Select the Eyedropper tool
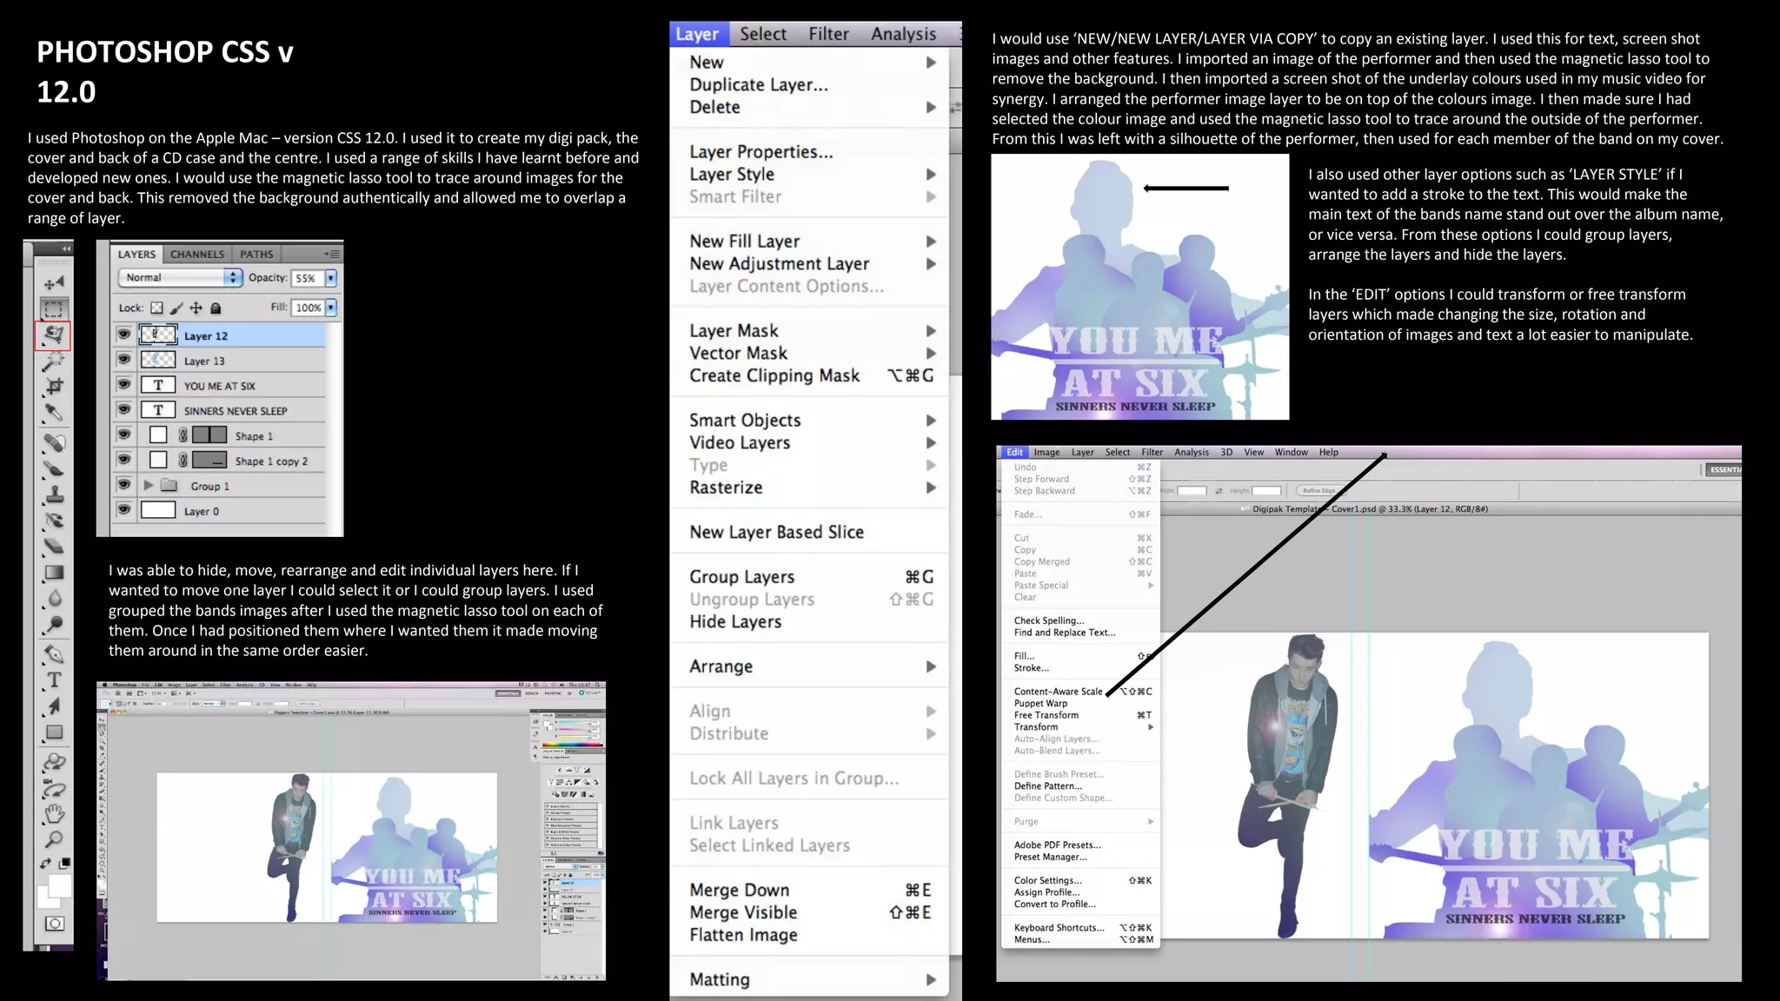 54,414
